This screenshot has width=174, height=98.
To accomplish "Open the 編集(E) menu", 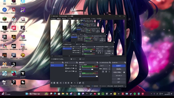I will point(59,19).
